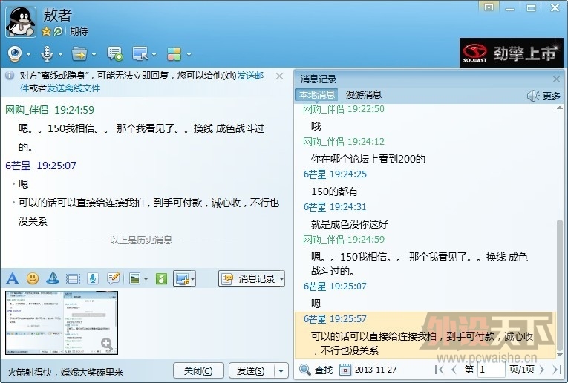Image resolution: width=568 pixels, height=383 pixels.
Task: Click message '你在哪个论坛上看到200的'
Action: click(x=368, y=159)
